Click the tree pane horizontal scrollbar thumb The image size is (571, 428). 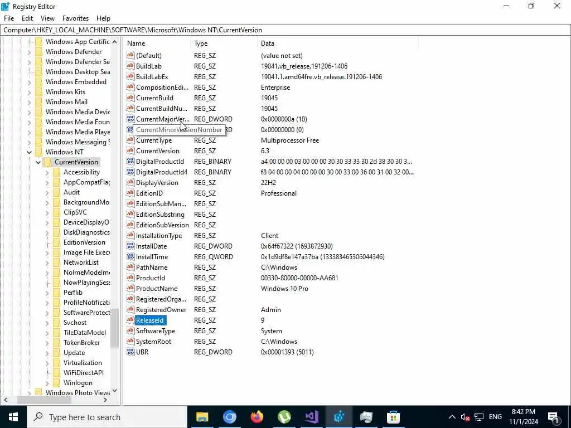coord(43,400)
